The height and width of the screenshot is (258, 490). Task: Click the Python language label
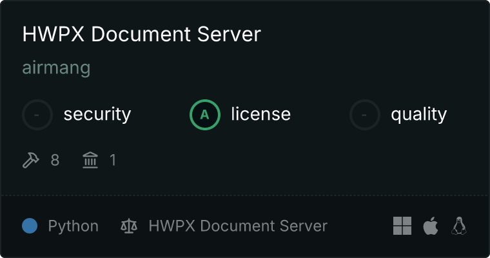[x=73, y=226]
